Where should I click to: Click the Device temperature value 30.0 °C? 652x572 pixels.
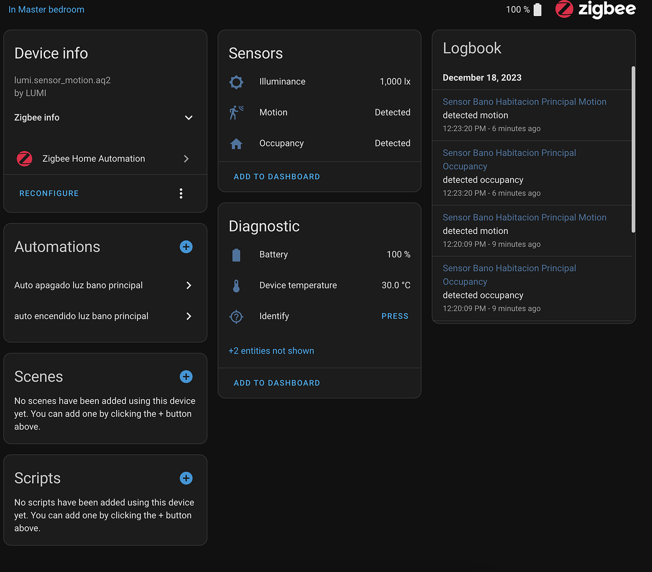[396, 285]
